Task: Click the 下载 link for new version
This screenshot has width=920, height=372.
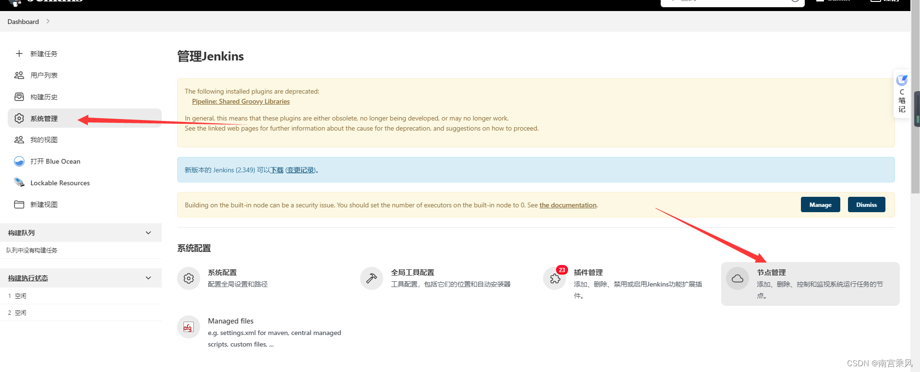Action: (277, 170)
